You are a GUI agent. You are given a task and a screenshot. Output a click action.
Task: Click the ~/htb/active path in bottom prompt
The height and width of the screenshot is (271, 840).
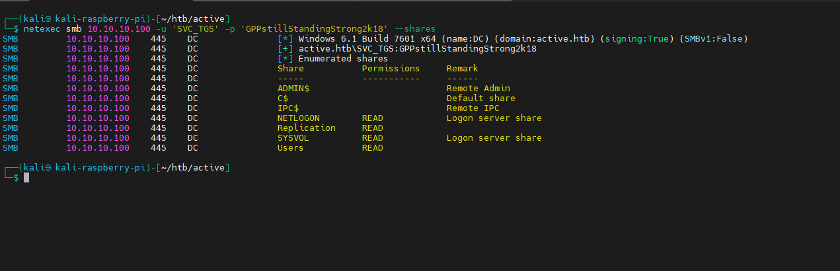(193, 168)
